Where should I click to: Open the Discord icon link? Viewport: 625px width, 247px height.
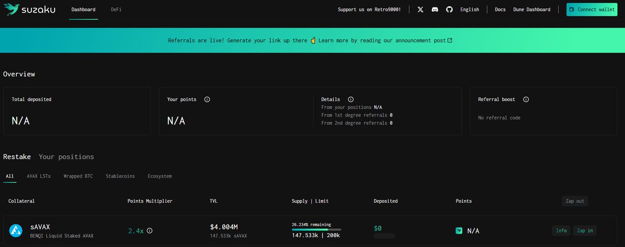435,9
